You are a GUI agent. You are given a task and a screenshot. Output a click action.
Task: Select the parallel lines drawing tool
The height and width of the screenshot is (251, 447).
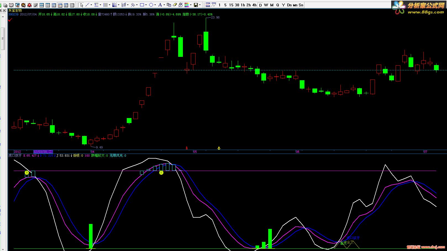(133, 5)
